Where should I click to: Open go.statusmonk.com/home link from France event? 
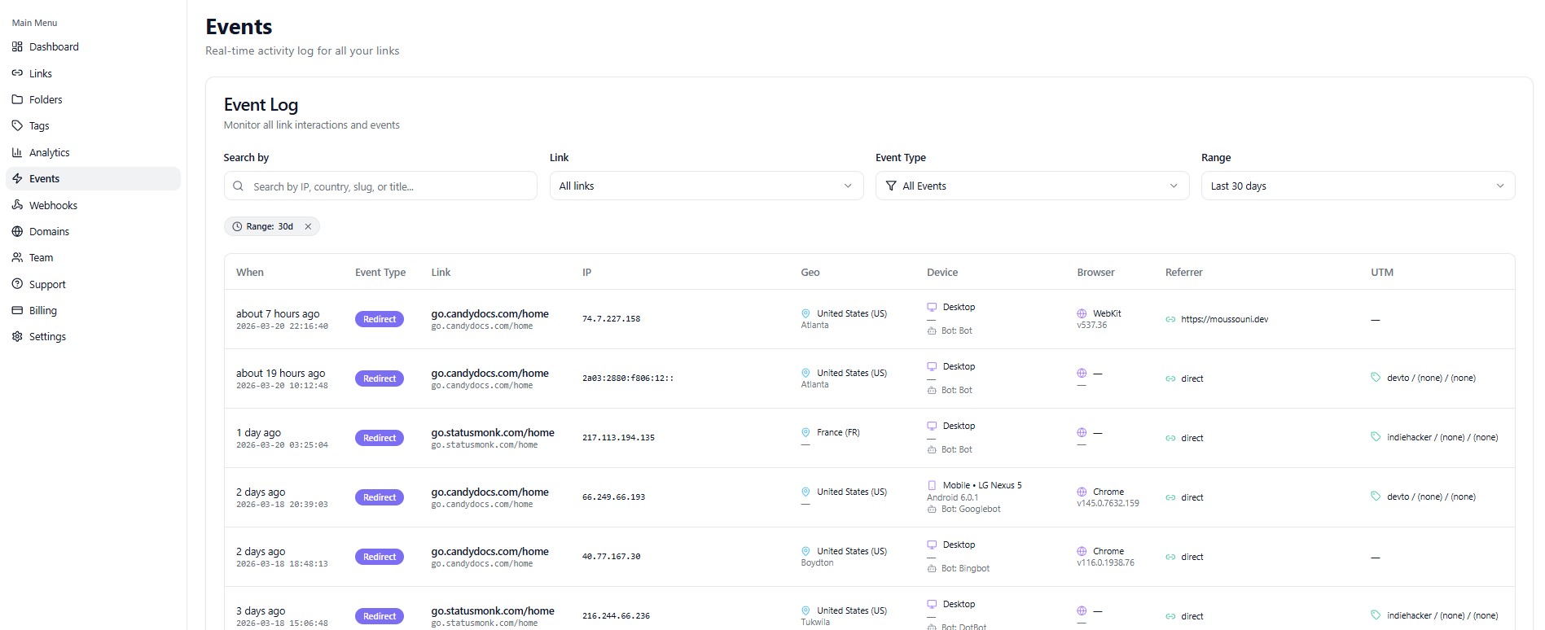[x=492, y=433]
